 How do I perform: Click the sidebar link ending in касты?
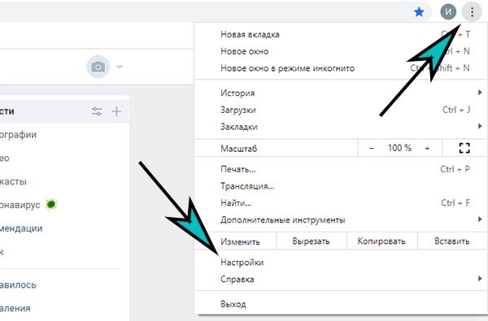pyautogui.click(x=13, y=181)
